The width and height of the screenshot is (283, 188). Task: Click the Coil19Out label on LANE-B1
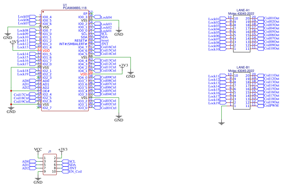point(272,102)
